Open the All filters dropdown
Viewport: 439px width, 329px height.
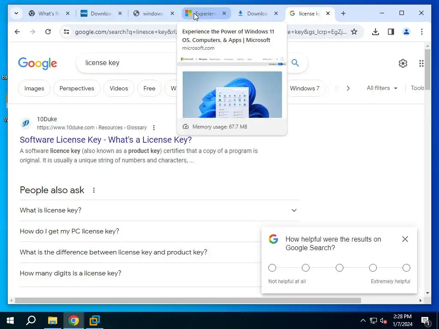pyautogui.click(x=382, y=88)
